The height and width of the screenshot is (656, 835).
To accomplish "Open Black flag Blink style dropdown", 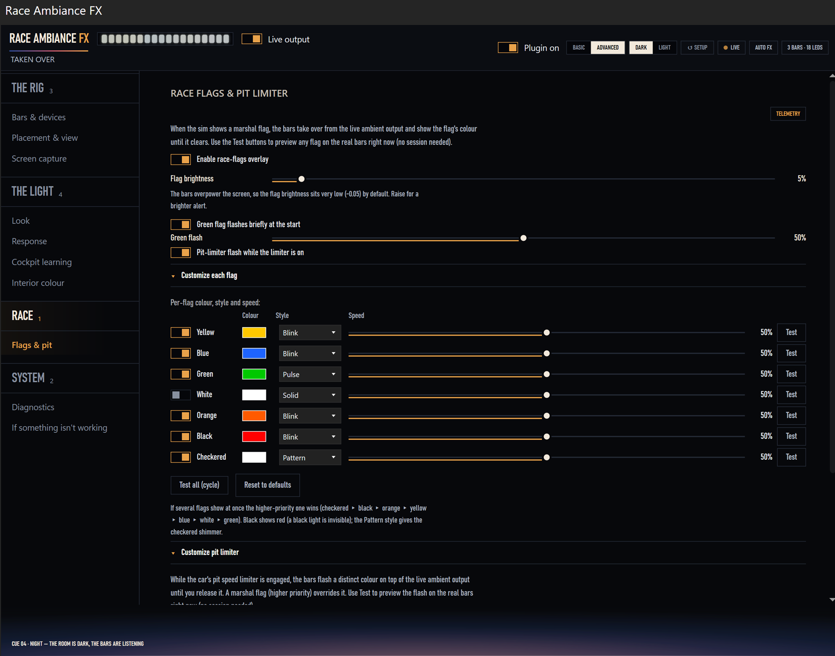I will click(310, 437).
